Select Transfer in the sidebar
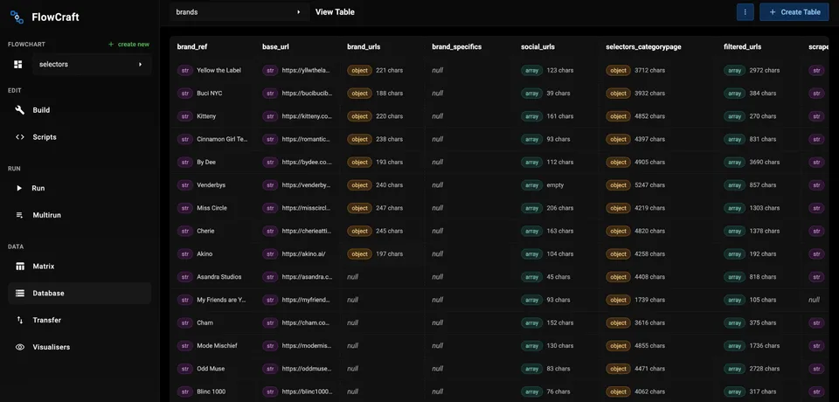Screen dimensions: 839x402 [x=80, y=320]
